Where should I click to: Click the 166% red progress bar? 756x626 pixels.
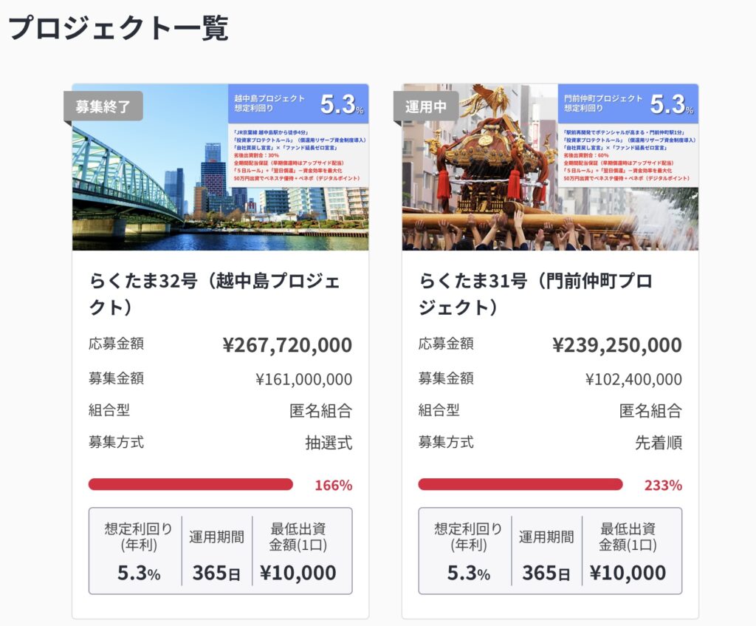coord(190,485)
